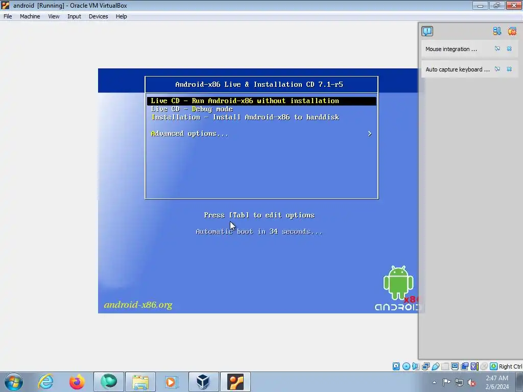Viewport: 523px width, 392px height.
Task: Click the Show desktop strip
Action: [x=519, y=382]
